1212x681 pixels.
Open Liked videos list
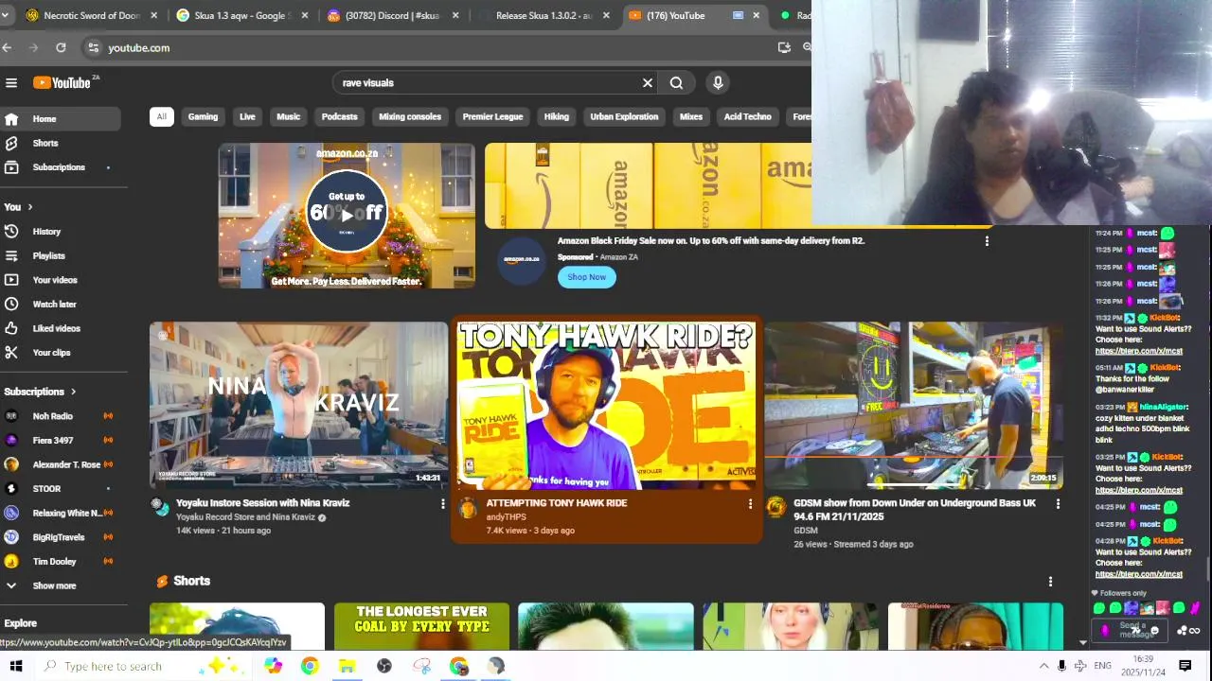coord(61,328)
